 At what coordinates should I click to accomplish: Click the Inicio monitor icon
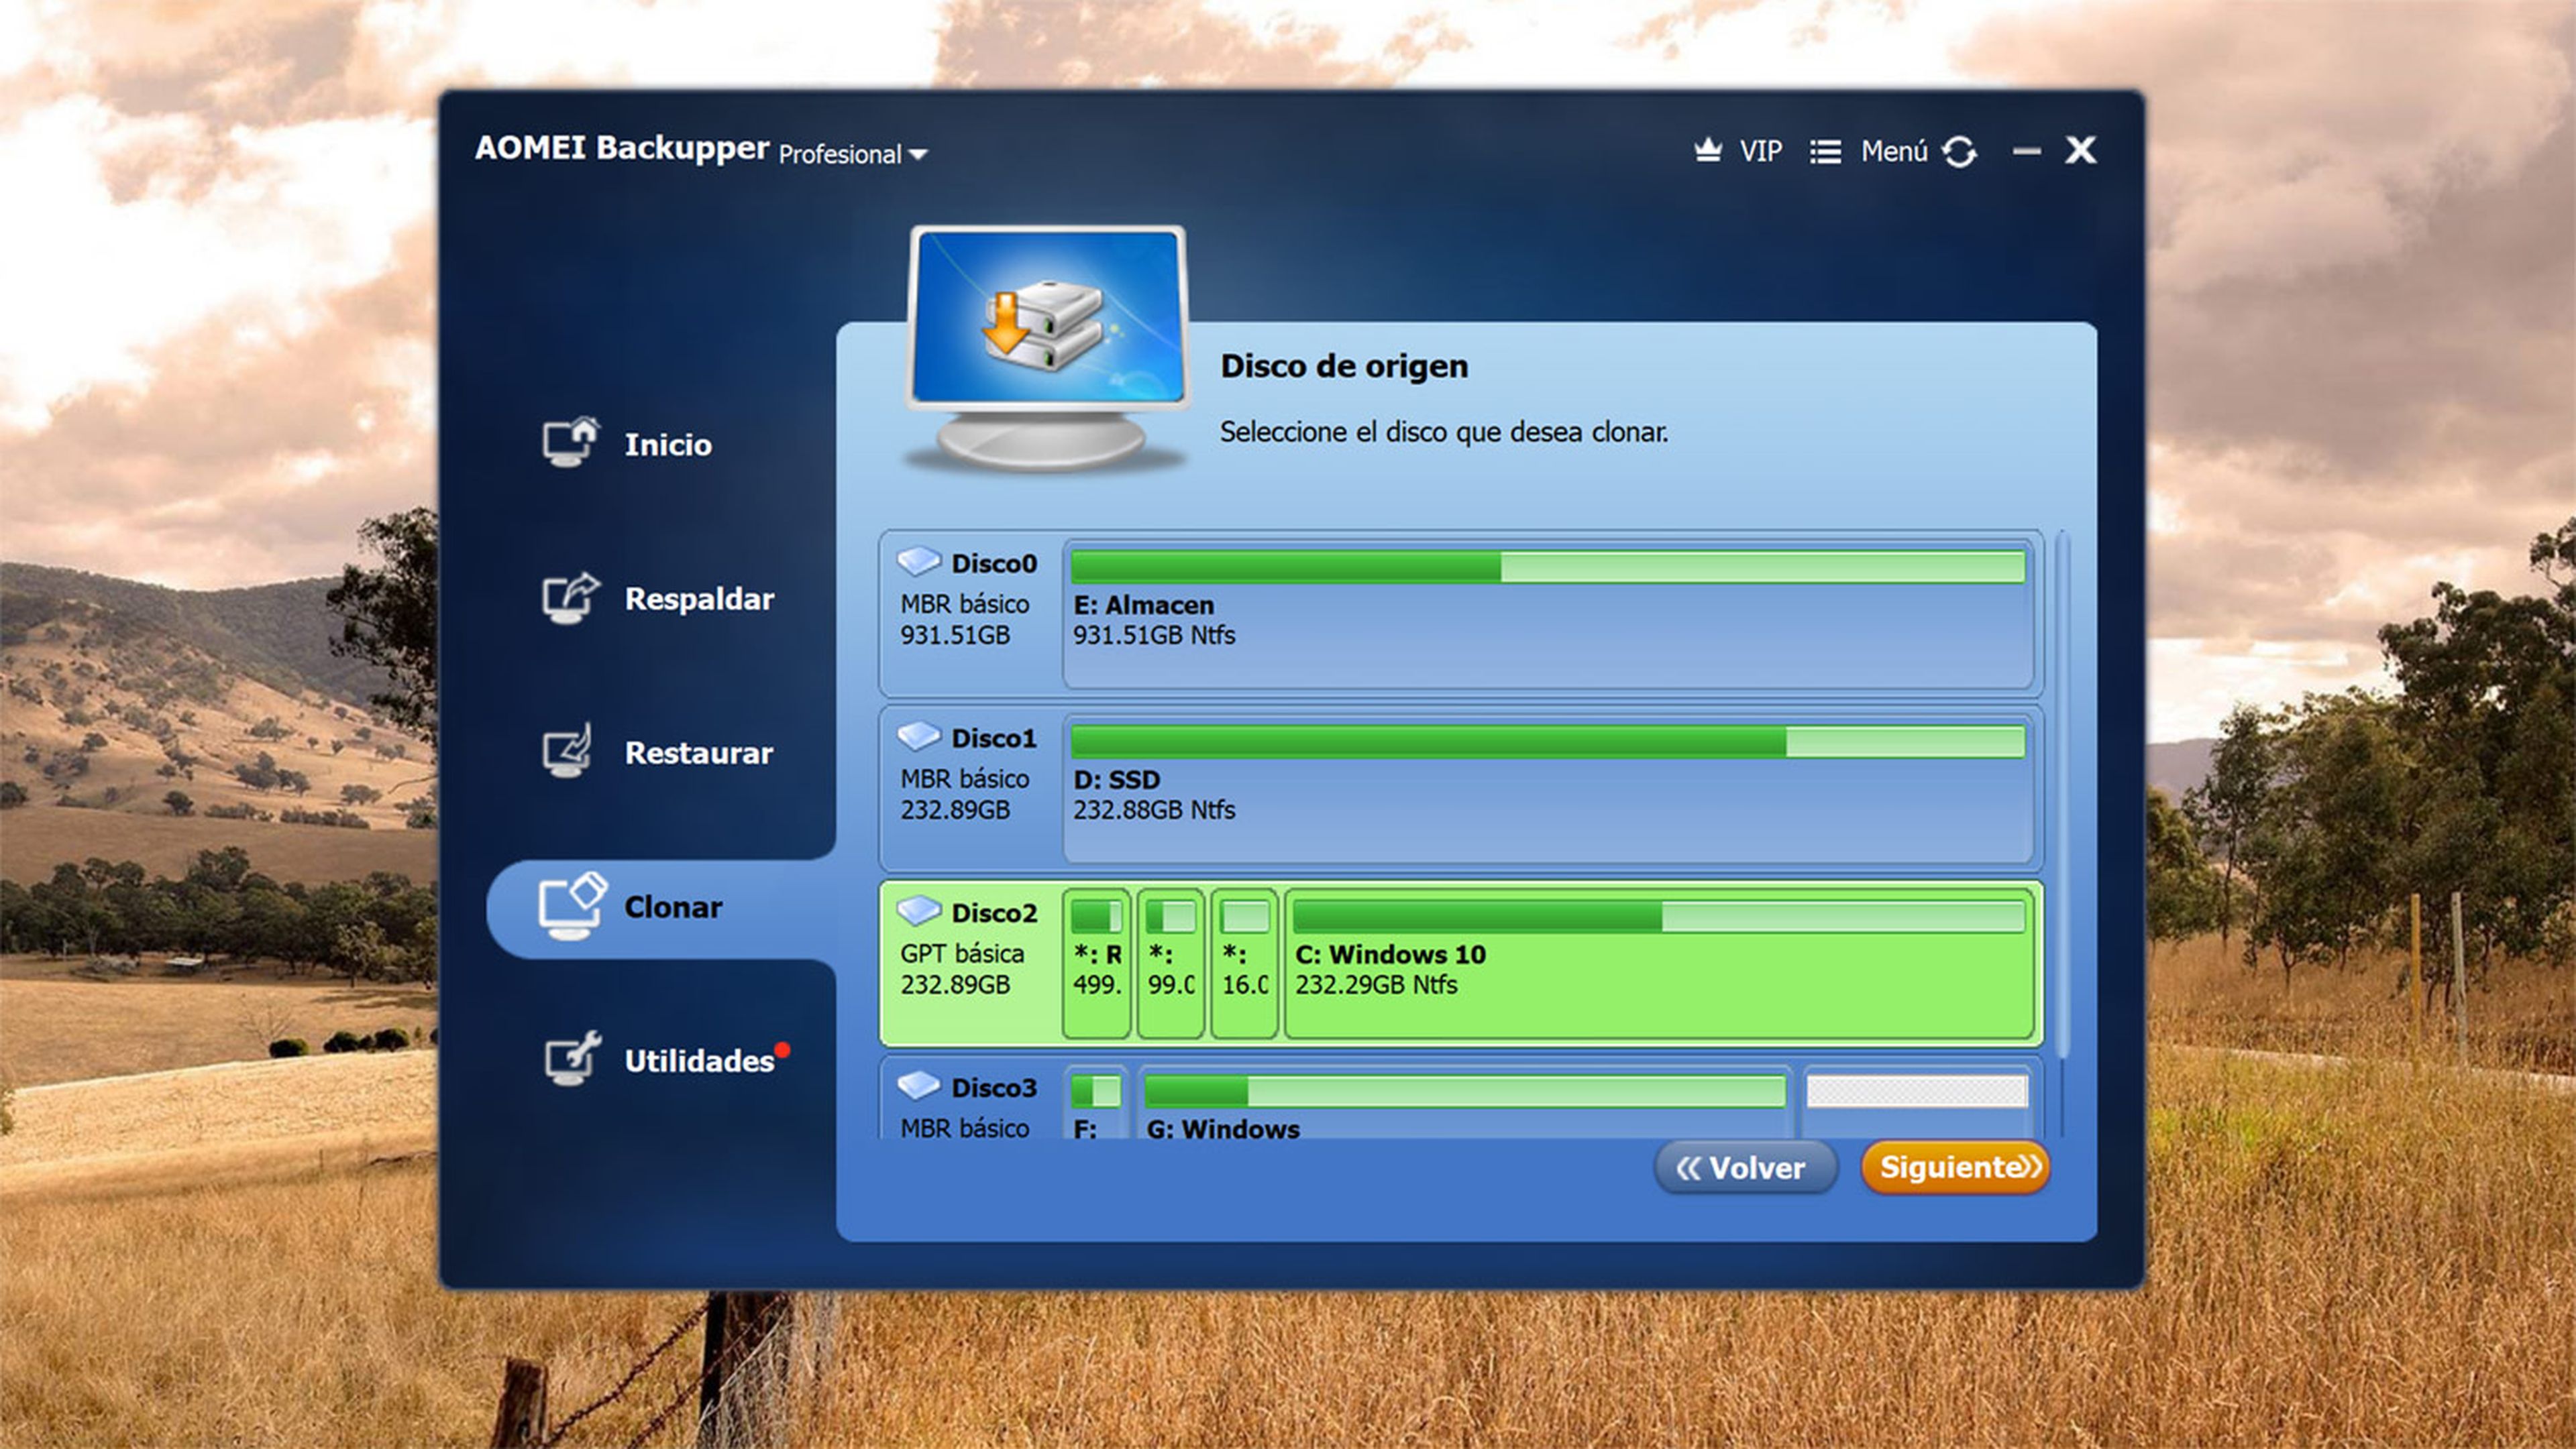pyautogui.click(x=570, y=443)
